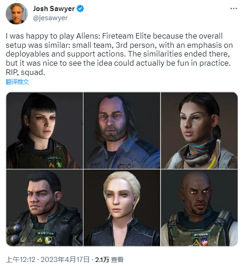Open Josh Sawyer's profile avatar
The image size is (245, 267).
(x=17, y=13)
